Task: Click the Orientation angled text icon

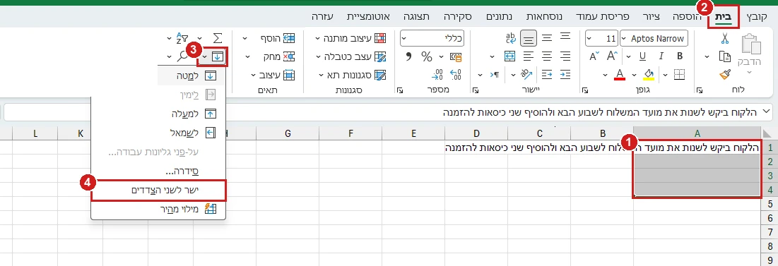Action: 526,74
